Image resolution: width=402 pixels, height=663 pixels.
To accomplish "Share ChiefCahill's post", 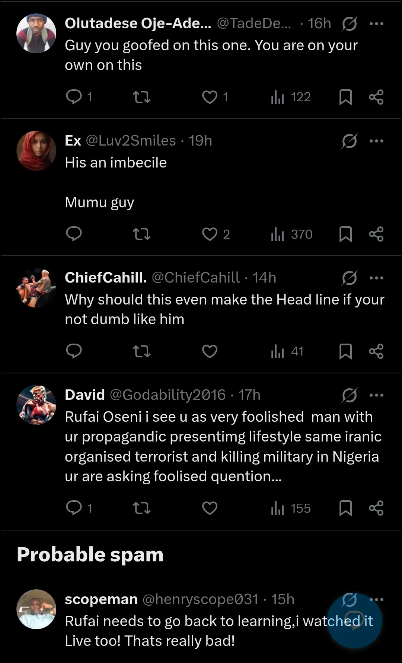I will pyautogui.click(x=376, y=351).
